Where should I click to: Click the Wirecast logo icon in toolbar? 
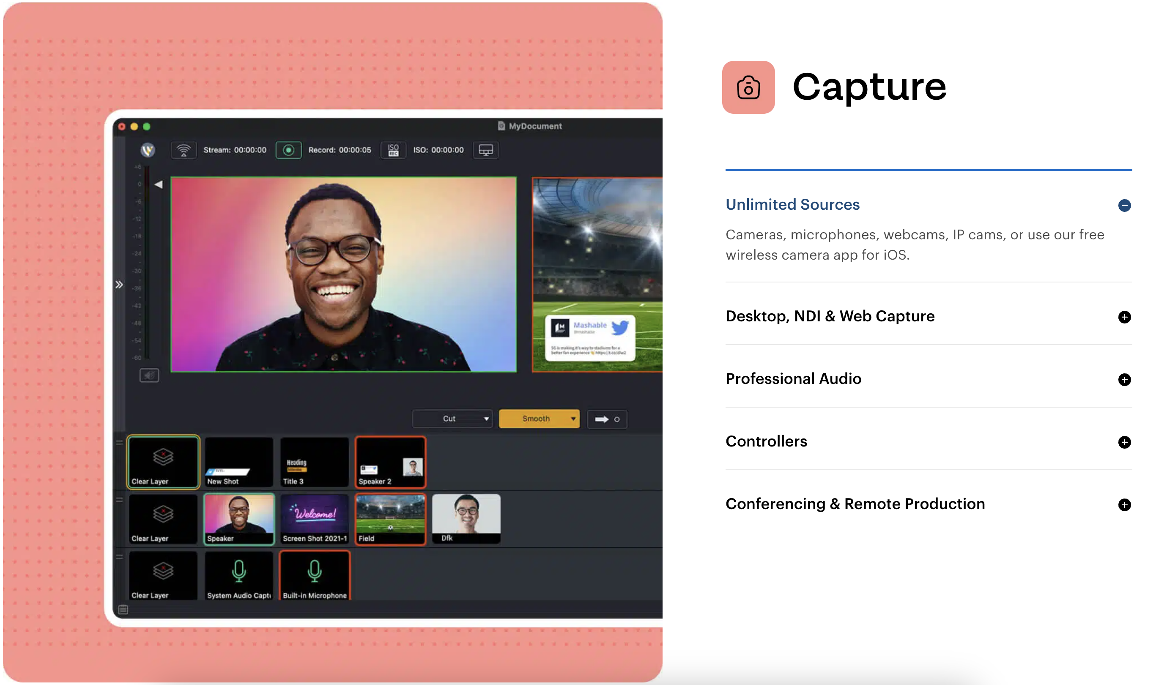click(148, 150)
